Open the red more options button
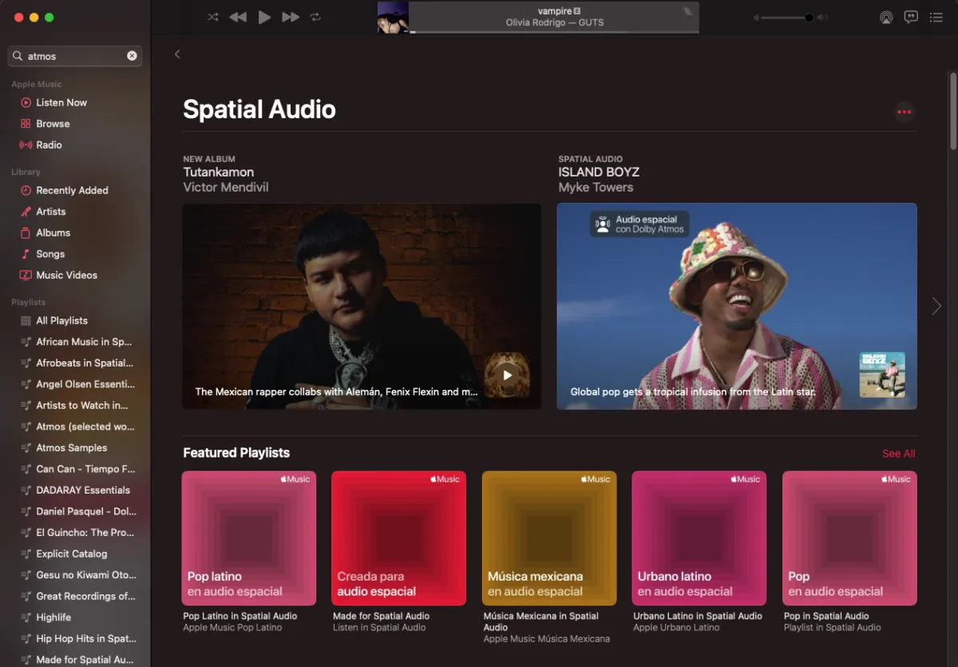 tap(904, 112)
